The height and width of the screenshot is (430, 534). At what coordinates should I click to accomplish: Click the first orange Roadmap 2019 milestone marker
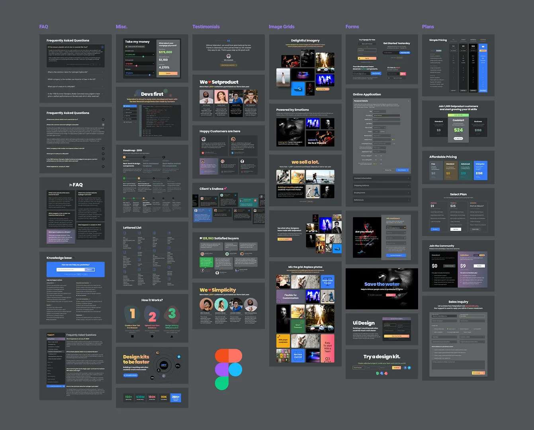click(124, 157)
